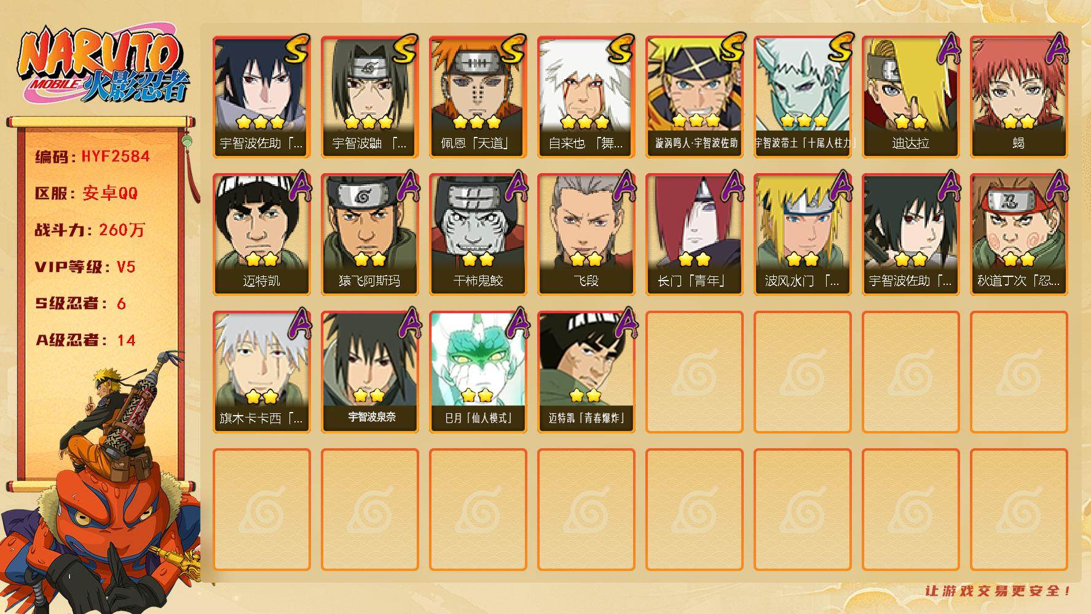Select the 飞段 ninja card

coord(586,235)
